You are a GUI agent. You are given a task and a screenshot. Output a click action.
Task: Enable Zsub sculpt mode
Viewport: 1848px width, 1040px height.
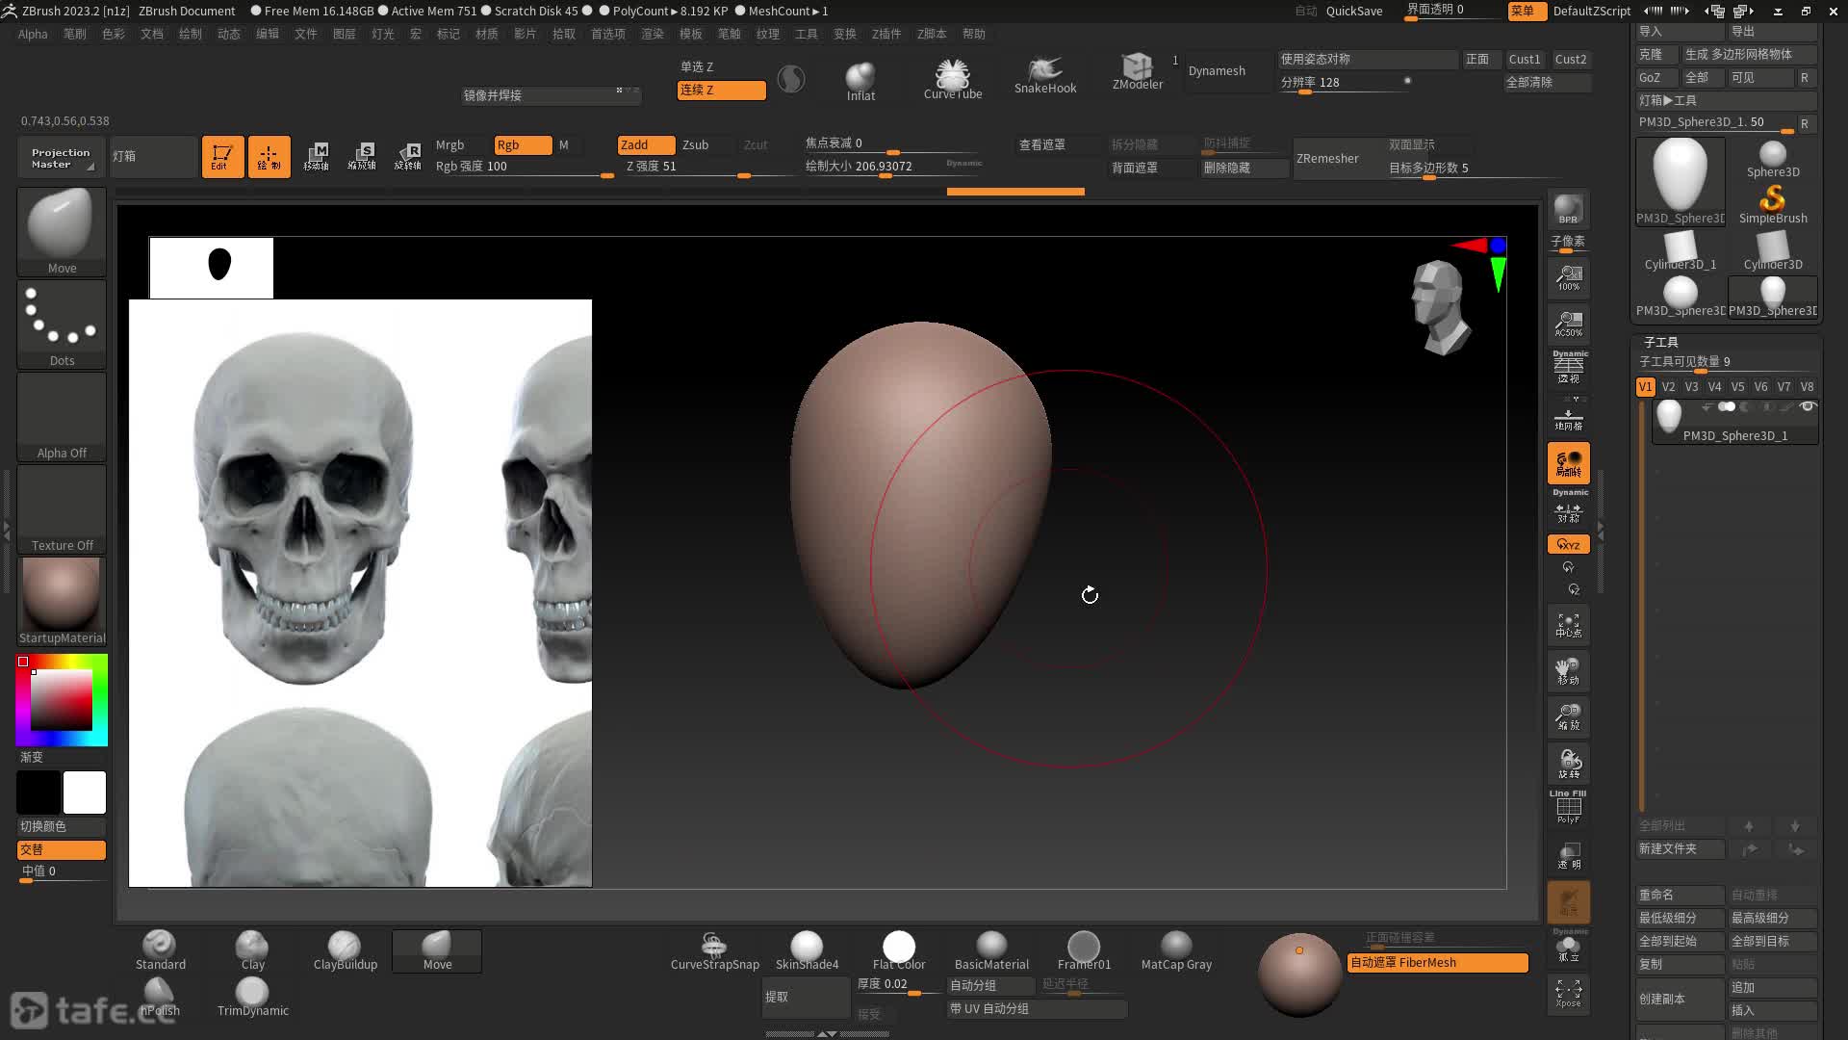coord(696,145)
